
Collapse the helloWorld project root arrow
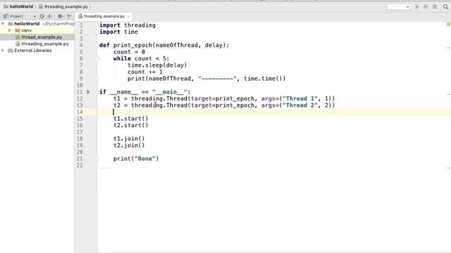coord(3,24)
